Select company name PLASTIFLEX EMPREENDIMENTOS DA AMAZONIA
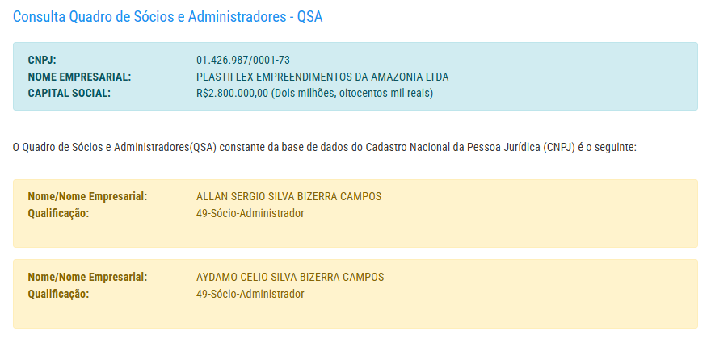711x339 pixels. 322,77
